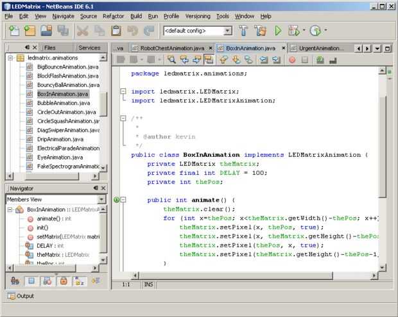This screenshot has width=398, height=317.
Task: Collapse the import statements code fold
Action: tap(123, 91)
